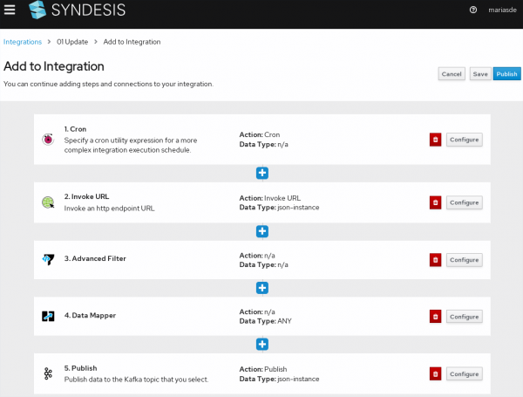Open the mariasde user menu
Viewport: 523px width, 397px height.
click(499, 10)
